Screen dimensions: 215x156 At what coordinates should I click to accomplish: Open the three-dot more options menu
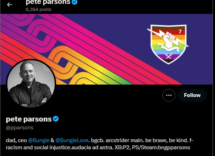click(169, 95)
